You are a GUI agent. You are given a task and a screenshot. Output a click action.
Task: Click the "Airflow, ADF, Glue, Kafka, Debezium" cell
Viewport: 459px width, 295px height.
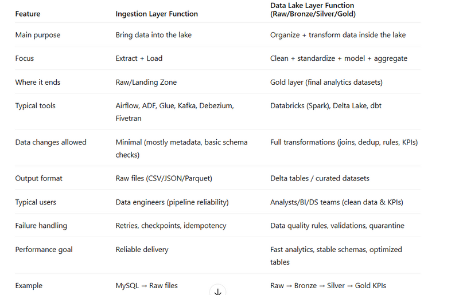[174, 106]
